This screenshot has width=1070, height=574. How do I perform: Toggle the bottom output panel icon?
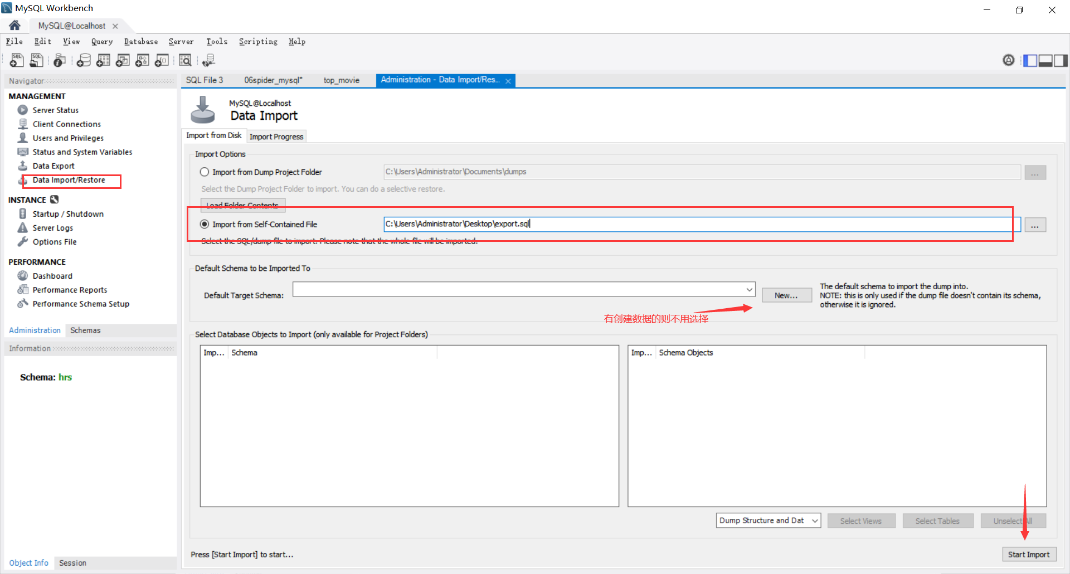pyautogui.click(x=1045, y=60)
